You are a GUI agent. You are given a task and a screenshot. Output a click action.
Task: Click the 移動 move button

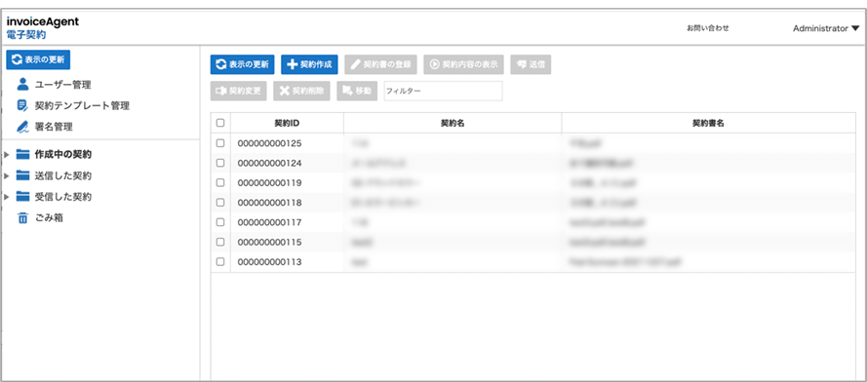357,91
